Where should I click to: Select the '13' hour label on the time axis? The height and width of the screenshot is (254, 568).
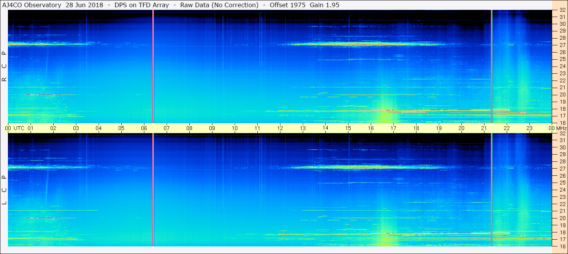click(x=303, y=128)
